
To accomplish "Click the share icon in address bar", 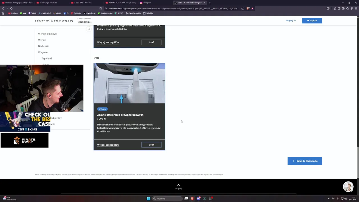I will [243, 8].
